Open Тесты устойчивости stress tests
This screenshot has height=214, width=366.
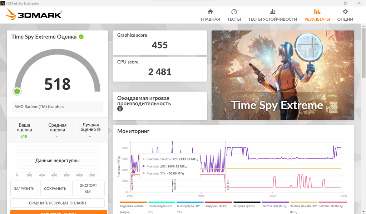(x=272, y=15)
